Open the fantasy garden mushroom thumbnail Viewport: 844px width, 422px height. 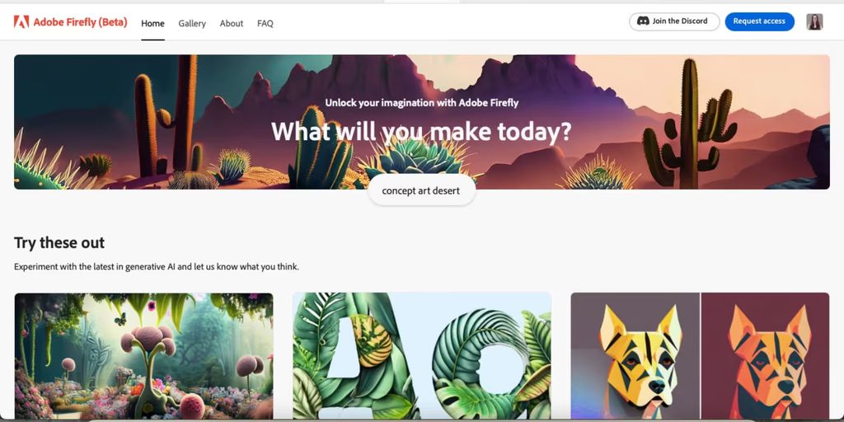143,356
